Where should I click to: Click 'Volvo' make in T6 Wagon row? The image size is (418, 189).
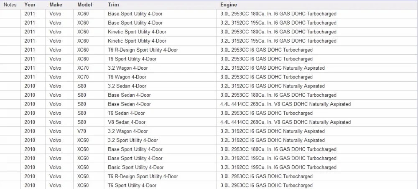coord(59,77)
